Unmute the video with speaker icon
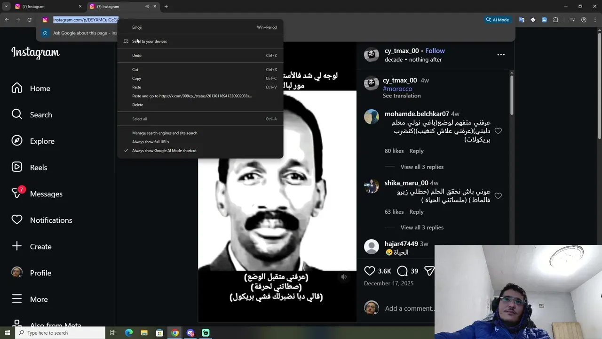This screenshot has width=602, height=339. click(344, 277)
